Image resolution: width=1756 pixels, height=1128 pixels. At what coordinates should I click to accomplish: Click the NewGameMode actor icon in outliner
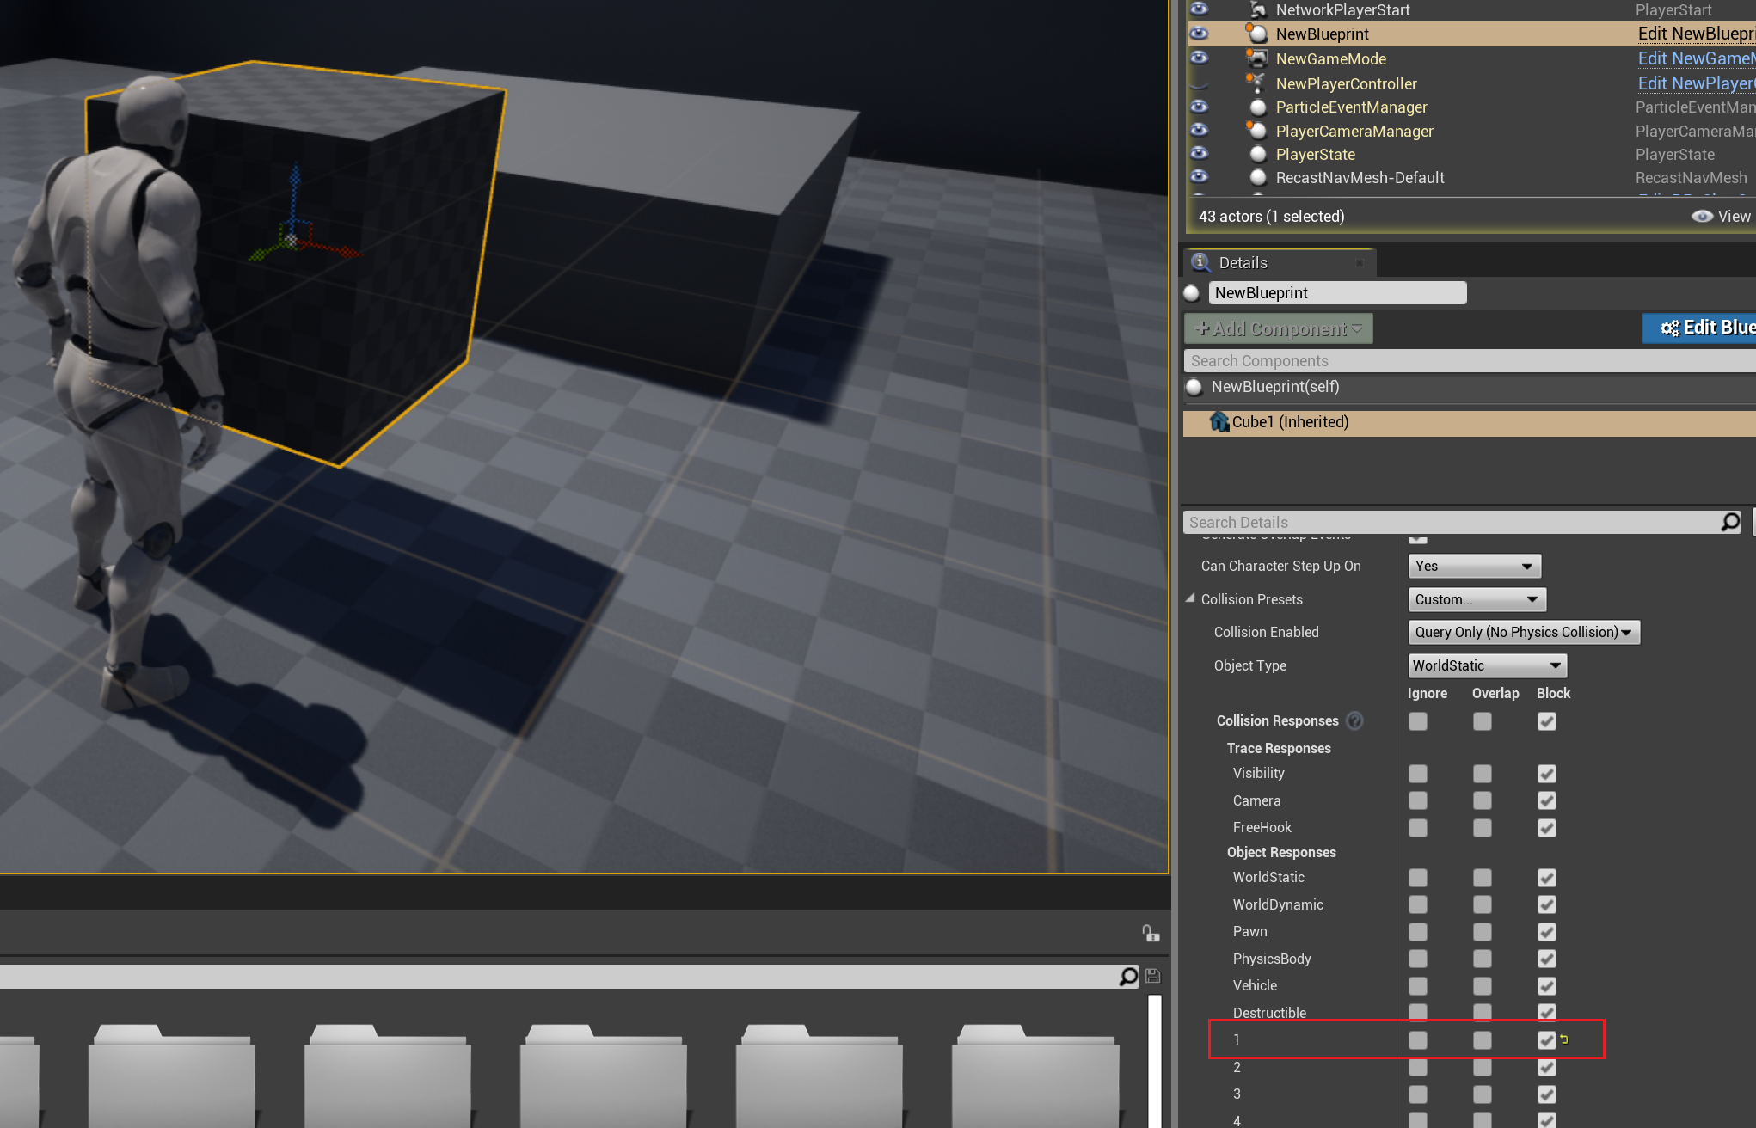(x=1257, y=58)
